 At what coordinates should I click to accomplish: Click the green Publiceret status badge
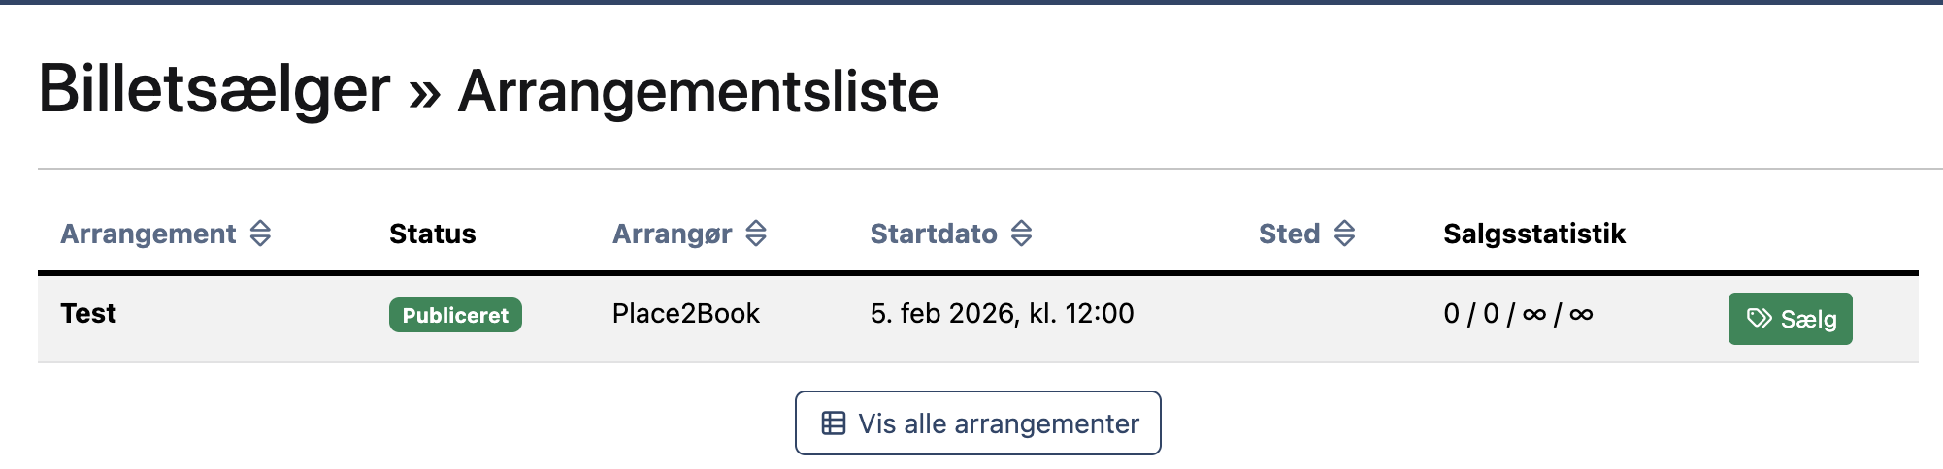455,315
